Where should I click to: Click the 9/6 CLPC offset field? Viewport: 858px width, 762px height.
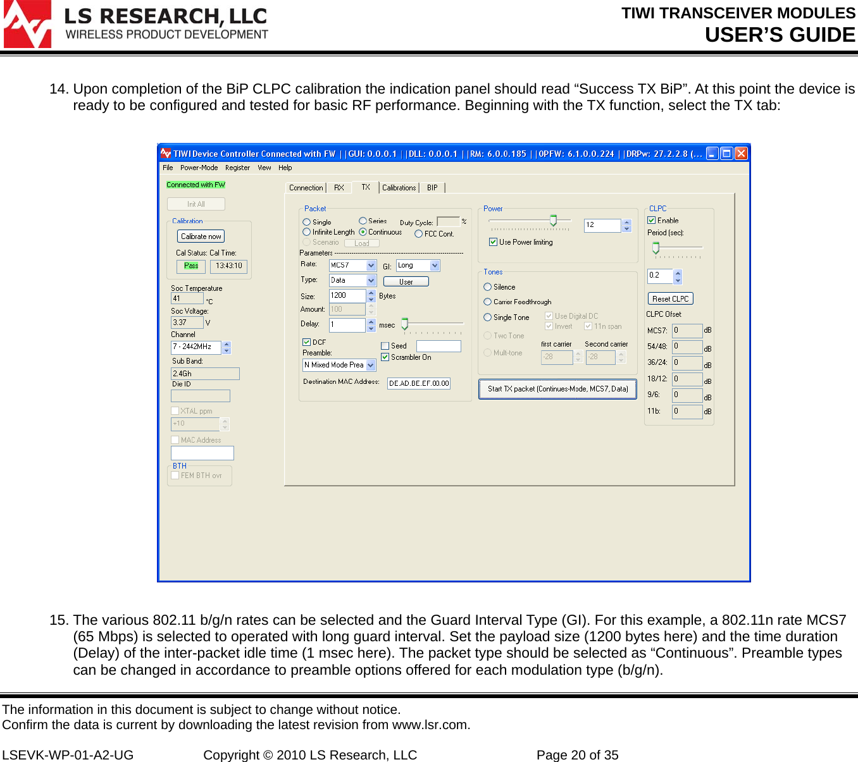point(687,396)
